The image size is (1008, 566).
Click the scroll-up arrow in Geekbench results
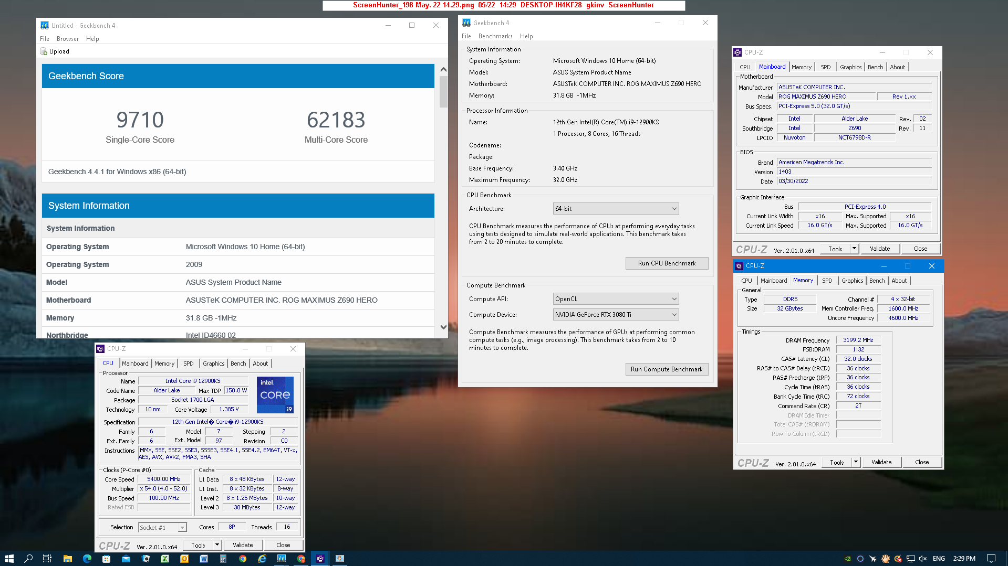(443, 70)
